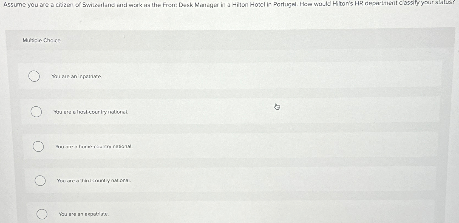Viewport: 459px width, 223px height.
Task: Select the "You are a third-country national" radio button
Action: (40, 180)
